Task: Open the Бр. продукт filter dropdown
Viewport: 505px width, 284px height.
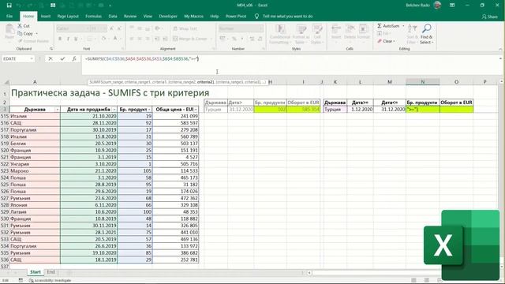Action: 149,110
